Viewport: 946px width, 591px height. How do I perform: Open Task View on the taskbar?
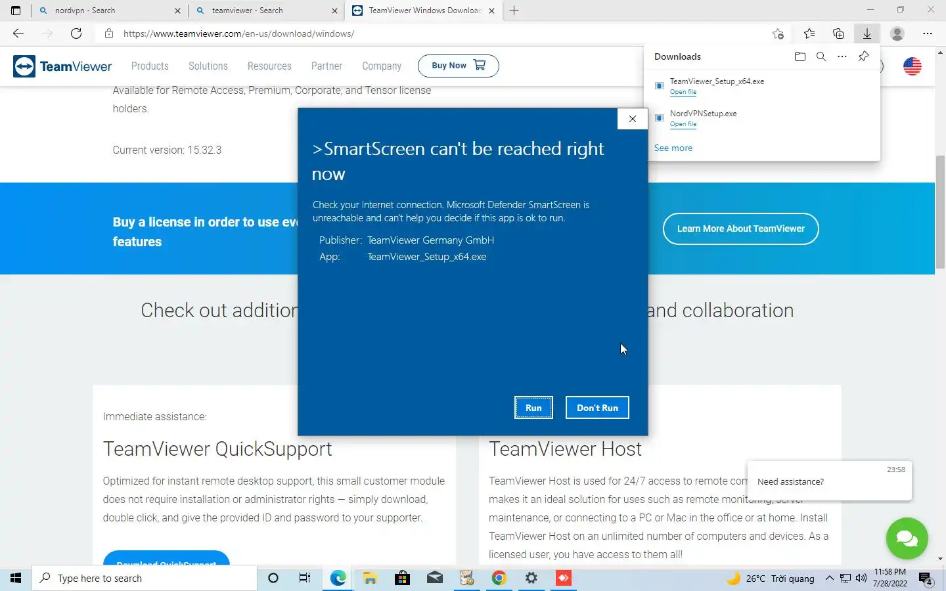305,578
